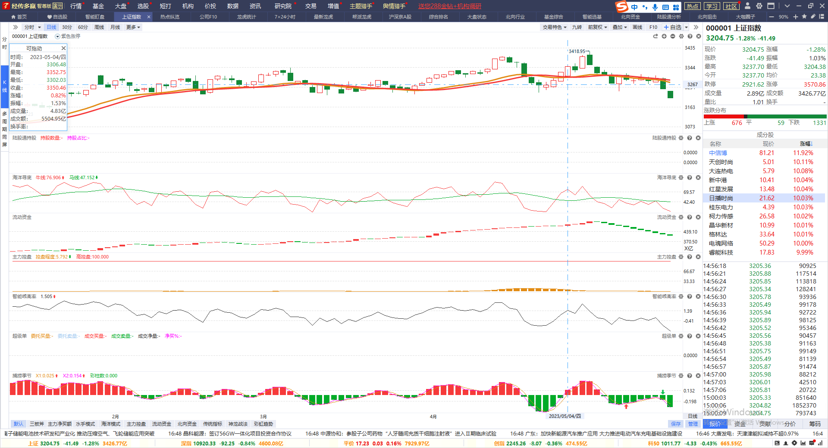
Task: Click the 管理 button
Action: click(x=693, y=424)
